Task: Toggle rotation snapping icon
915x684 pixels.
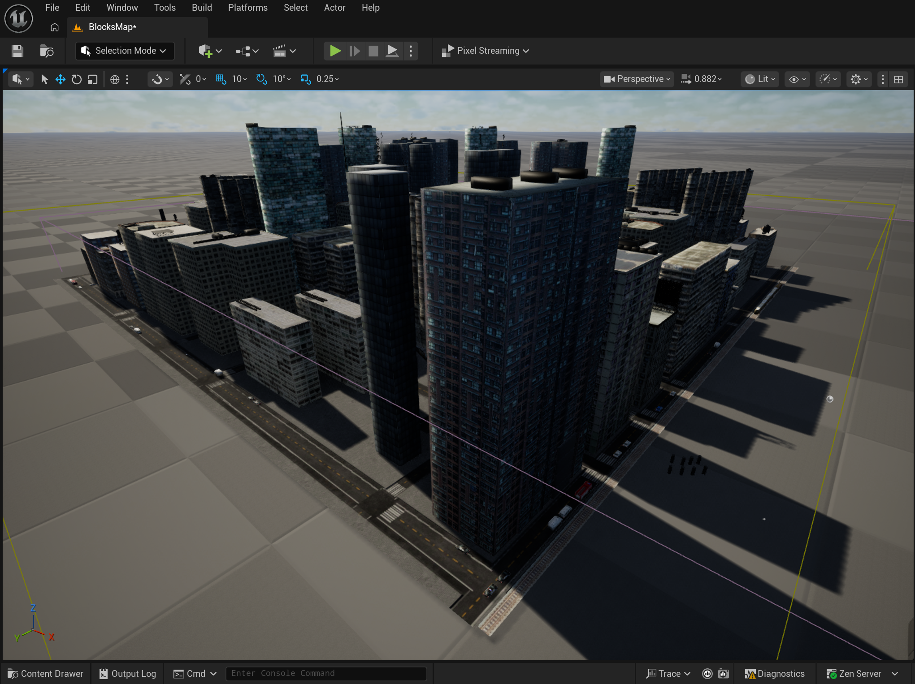Action: point(261,79)
